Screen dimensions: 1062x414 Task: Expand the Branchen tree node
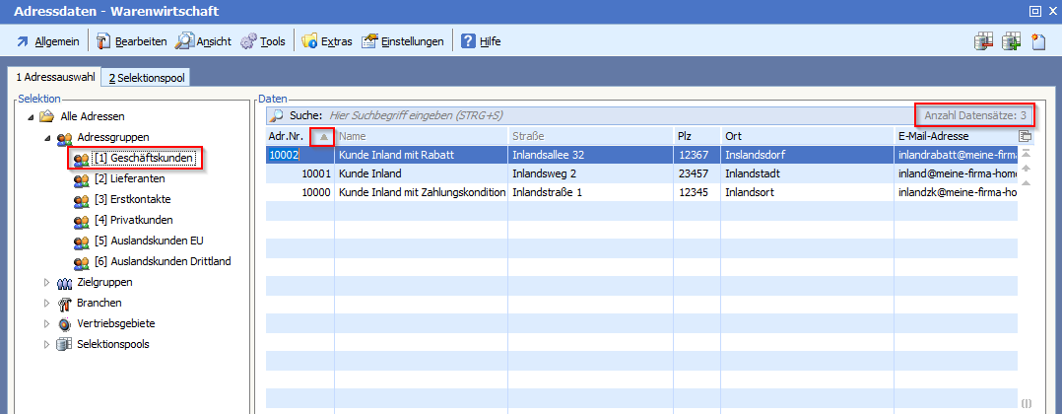[47, 303]
